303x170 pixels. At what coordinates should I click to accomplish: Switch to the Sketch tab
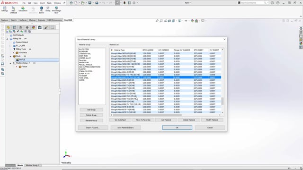(x=14, y=20)
